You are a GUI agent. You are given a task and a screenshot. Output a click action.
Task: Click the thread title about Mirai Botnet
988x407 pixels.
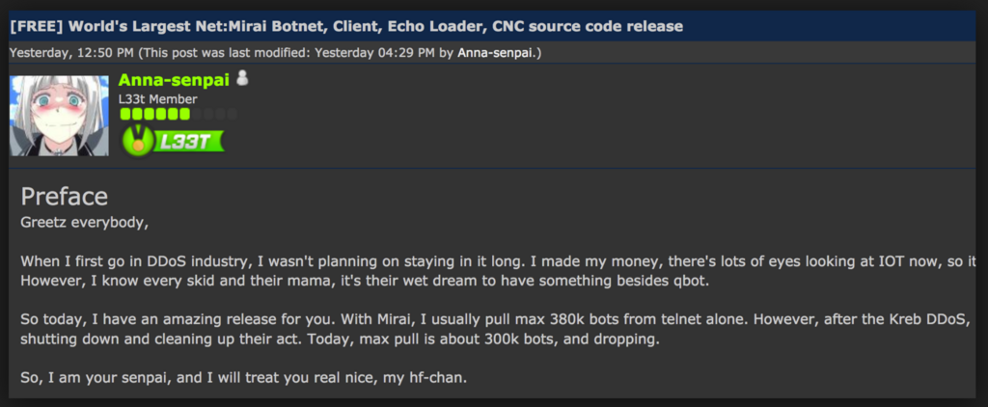(x=346, y=26)
